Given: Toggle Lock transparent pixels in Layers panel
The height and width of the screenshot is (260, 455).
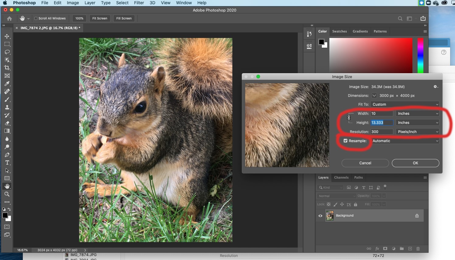Looking at the screenshot, I should click(328, 204).
